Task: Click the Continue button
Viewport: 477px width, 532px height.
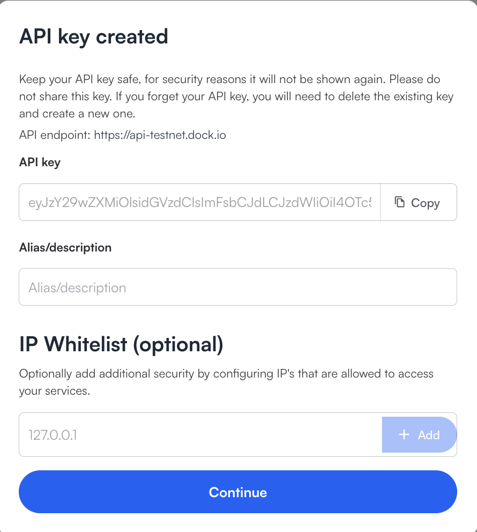Action: tap(237, 492)
